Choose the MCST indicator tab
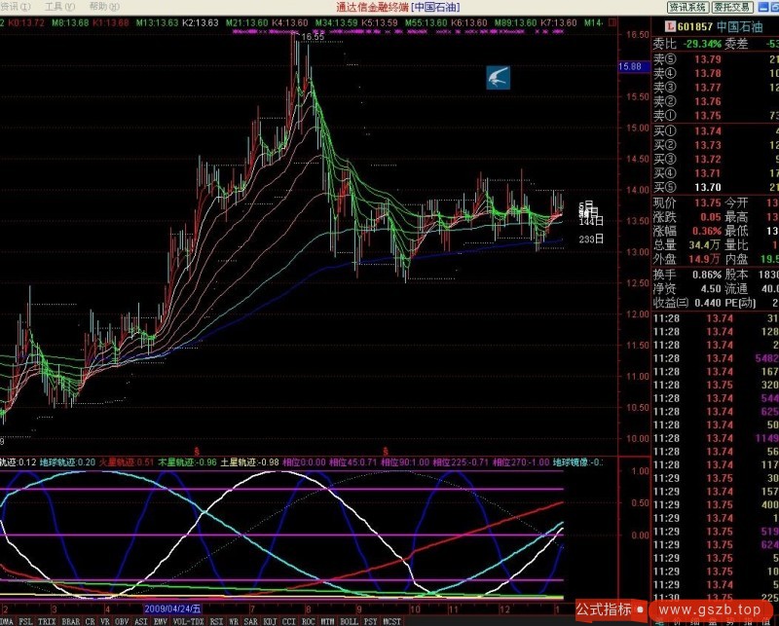The width and height of the screenshot is (779, 626). point(391,619)
